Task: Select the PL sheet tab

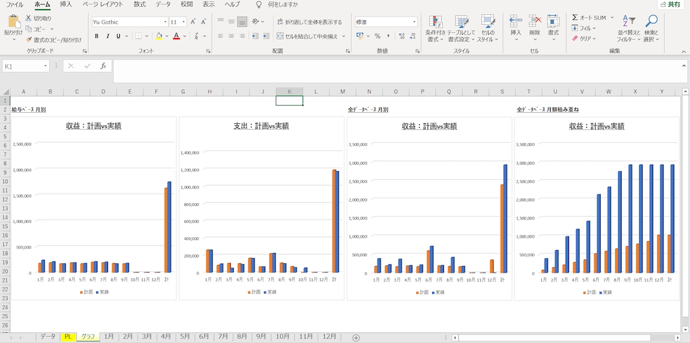Action: pyautogui.click(x=68, y=336)
